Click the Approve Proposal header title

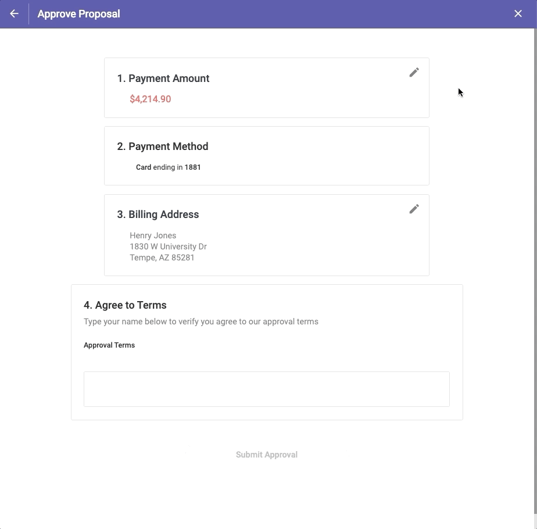click(78, 14)
